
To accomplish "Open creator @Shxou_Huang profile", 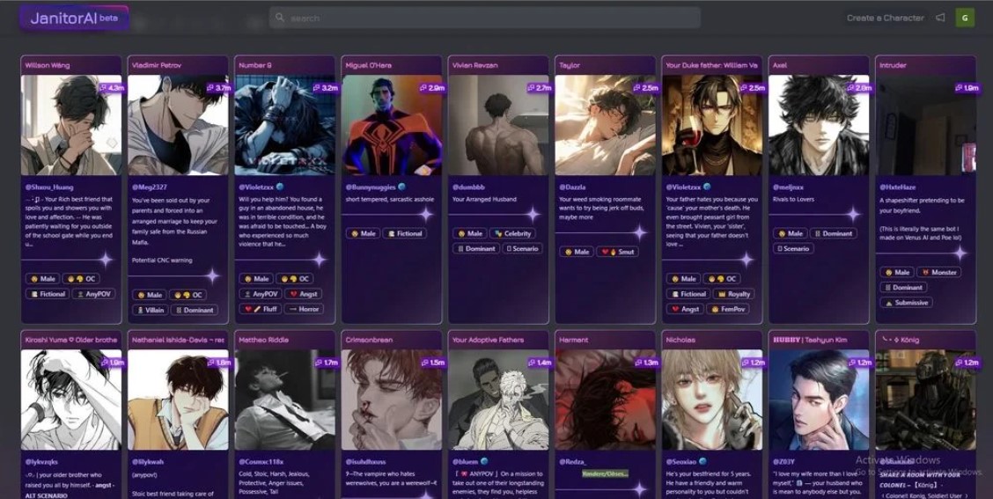I will [x=49, y=187].
